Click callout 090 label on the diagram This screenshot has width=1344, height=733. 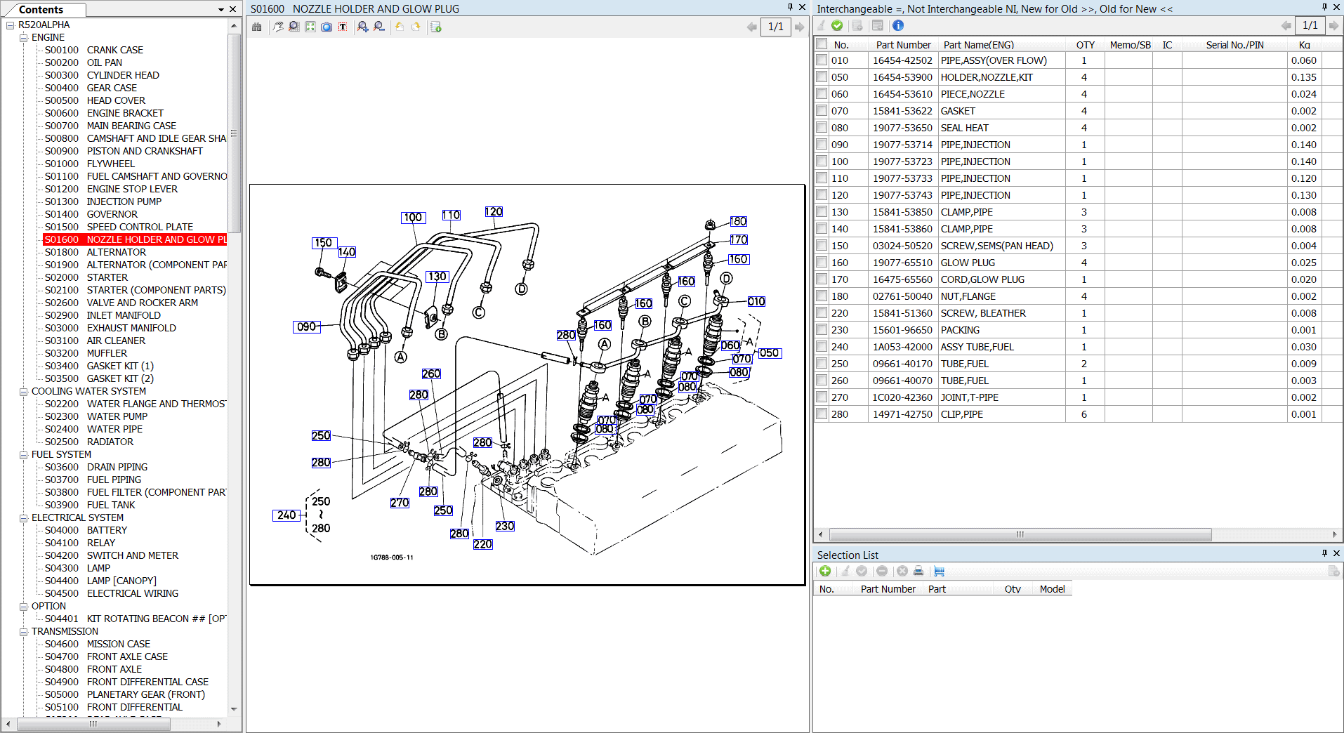[x=306, y=326]
